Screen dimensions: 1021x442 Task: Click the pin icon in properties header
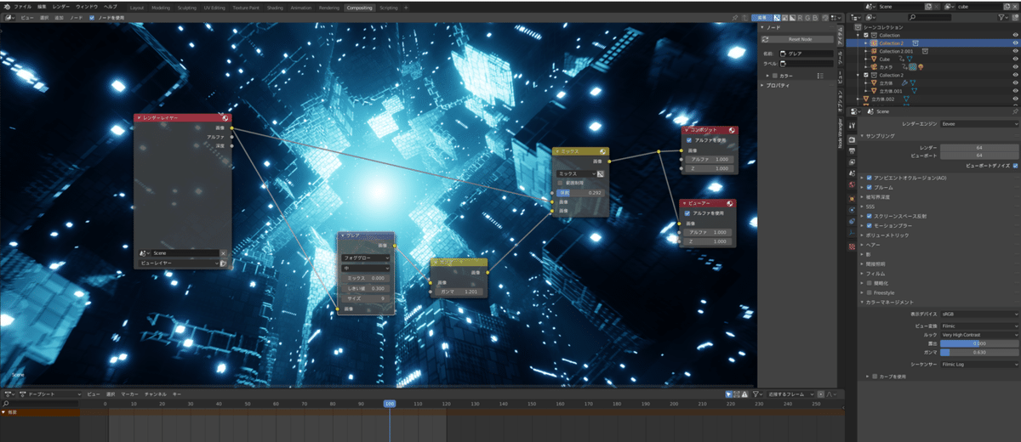point(1016,111)
